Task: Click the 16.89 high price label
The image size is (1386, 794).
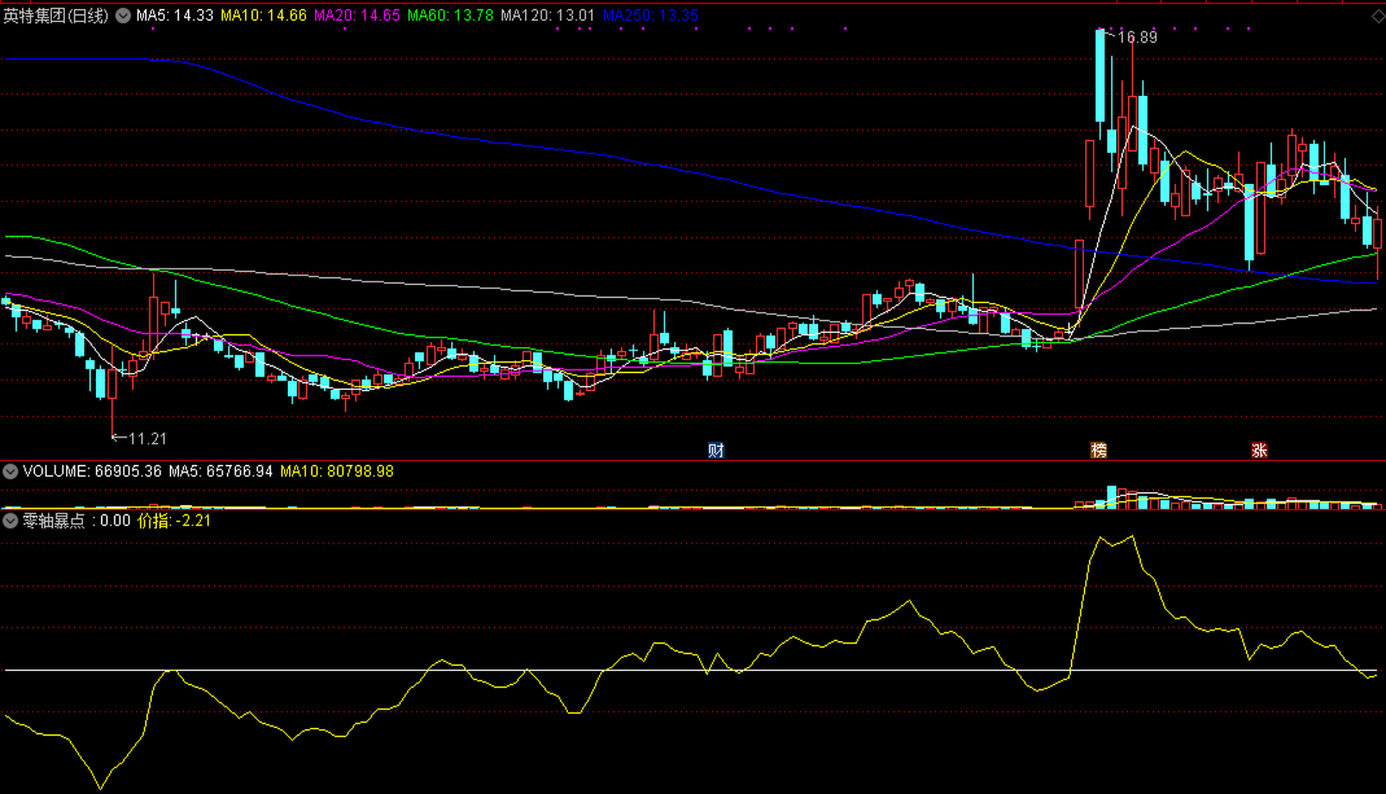Action: 1137,37
